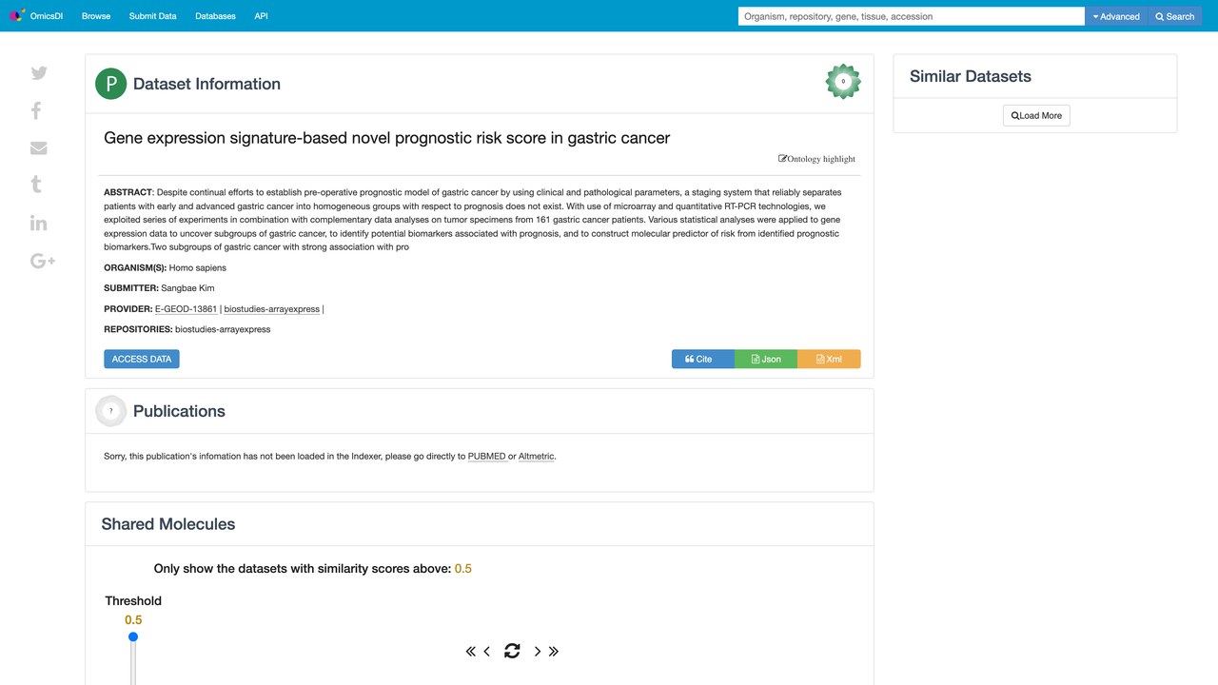1218x685 pixels.
Task: Go to first page double arrow
Action: point(470,651)
